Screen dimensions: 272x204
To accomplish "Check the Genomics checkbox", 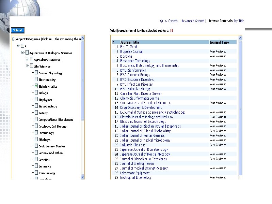I will pos(36,166).
